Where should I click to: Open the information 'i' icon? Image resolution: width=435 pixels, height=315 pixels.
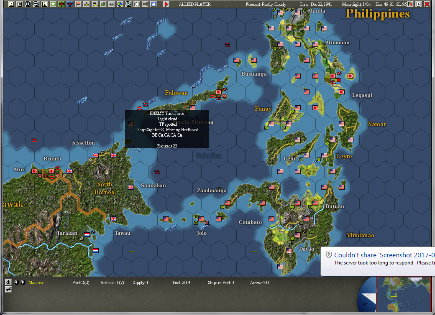44,4
